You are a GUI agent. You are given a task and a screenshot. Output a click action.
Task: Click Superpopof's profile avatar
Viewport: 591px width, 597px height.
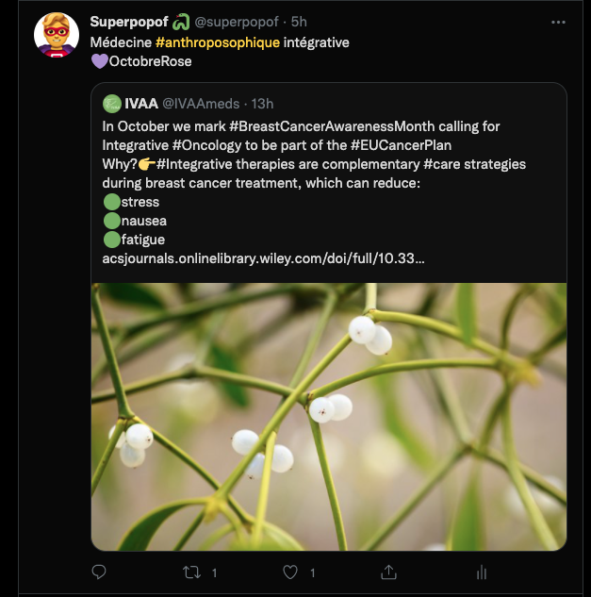click(56, 36)
